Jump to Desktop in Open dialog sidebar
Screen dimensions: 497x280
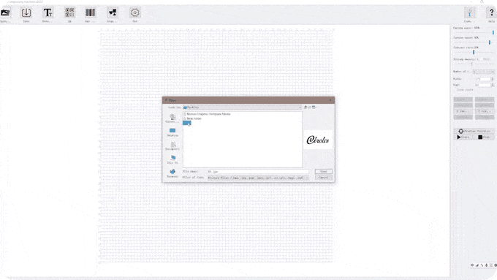pos(172,132)
